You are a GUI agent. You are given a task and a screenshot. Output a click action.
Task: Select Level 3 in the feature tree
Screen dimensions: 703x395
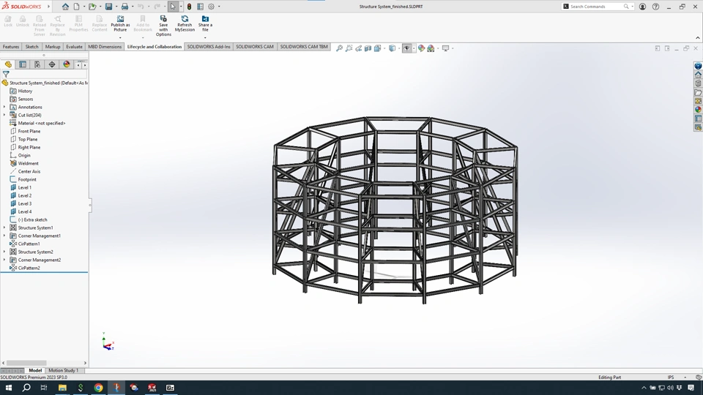pos(25,203)
